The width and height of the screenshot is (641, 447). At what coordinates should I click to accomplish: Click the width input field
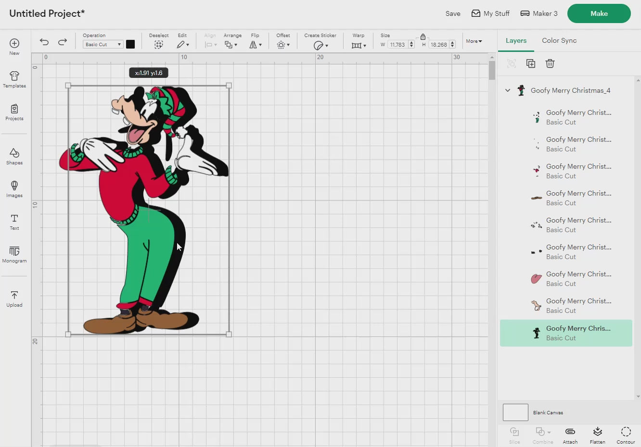397,45
